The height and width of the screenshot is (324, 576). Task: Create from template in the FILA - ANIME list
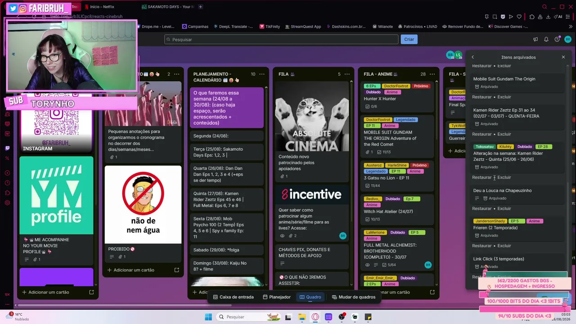click(x=432, y=292)
